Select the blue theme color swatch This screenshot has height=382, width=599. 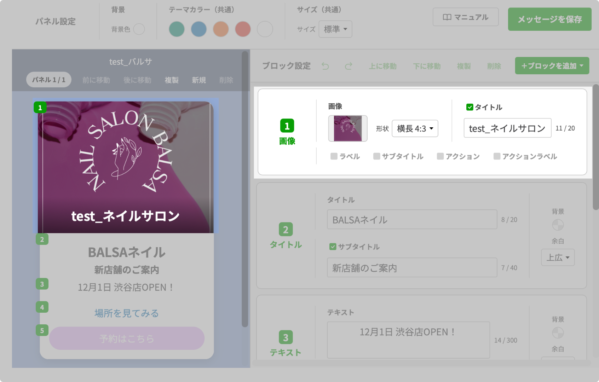point(198,29)
